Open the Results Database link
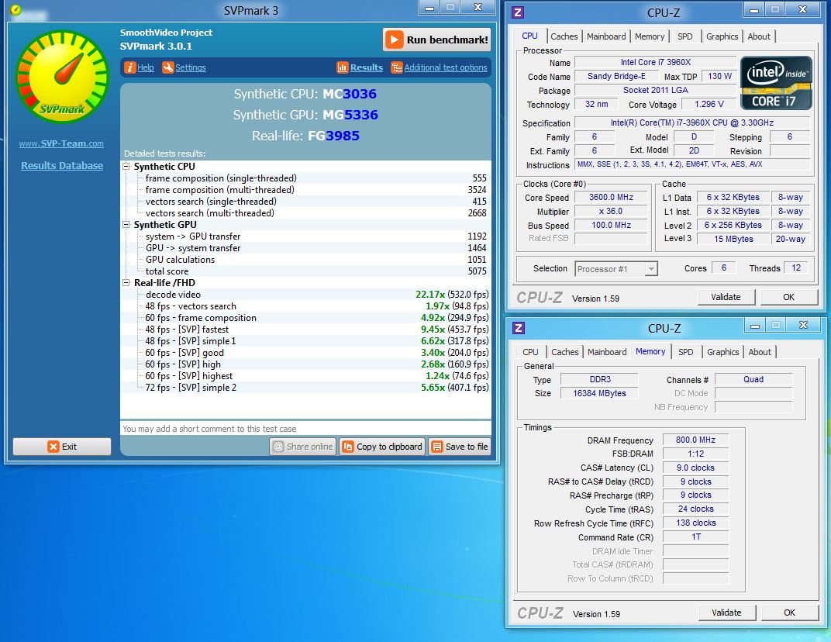Screen dimensions: 831x642 (62, 165)
